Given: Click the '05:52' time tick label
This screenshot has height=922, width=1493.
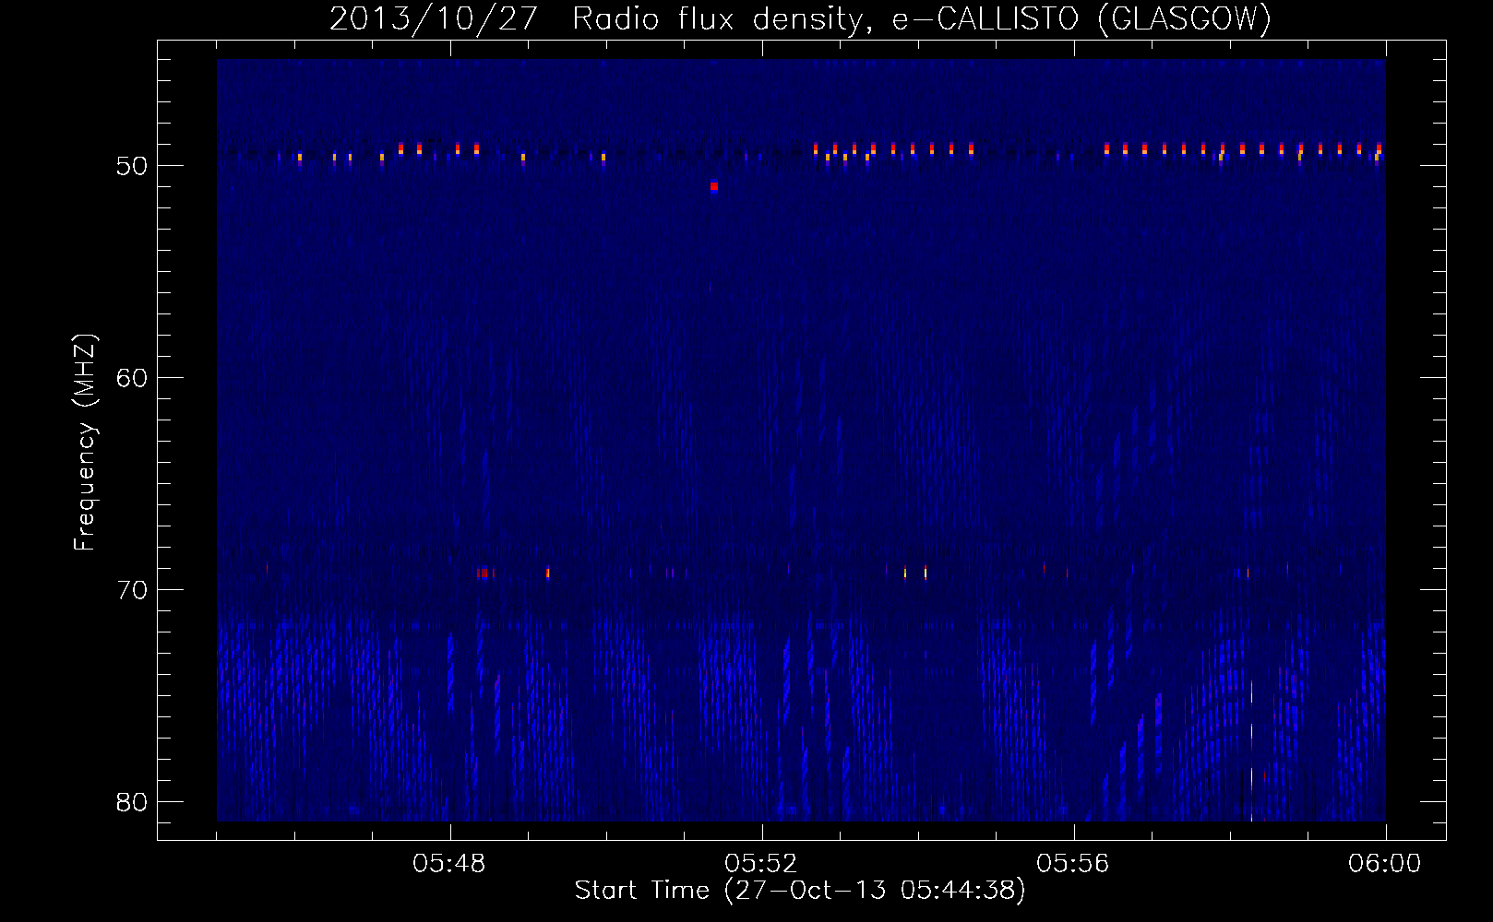Looking at the screenshot, I should coord(761,864).
